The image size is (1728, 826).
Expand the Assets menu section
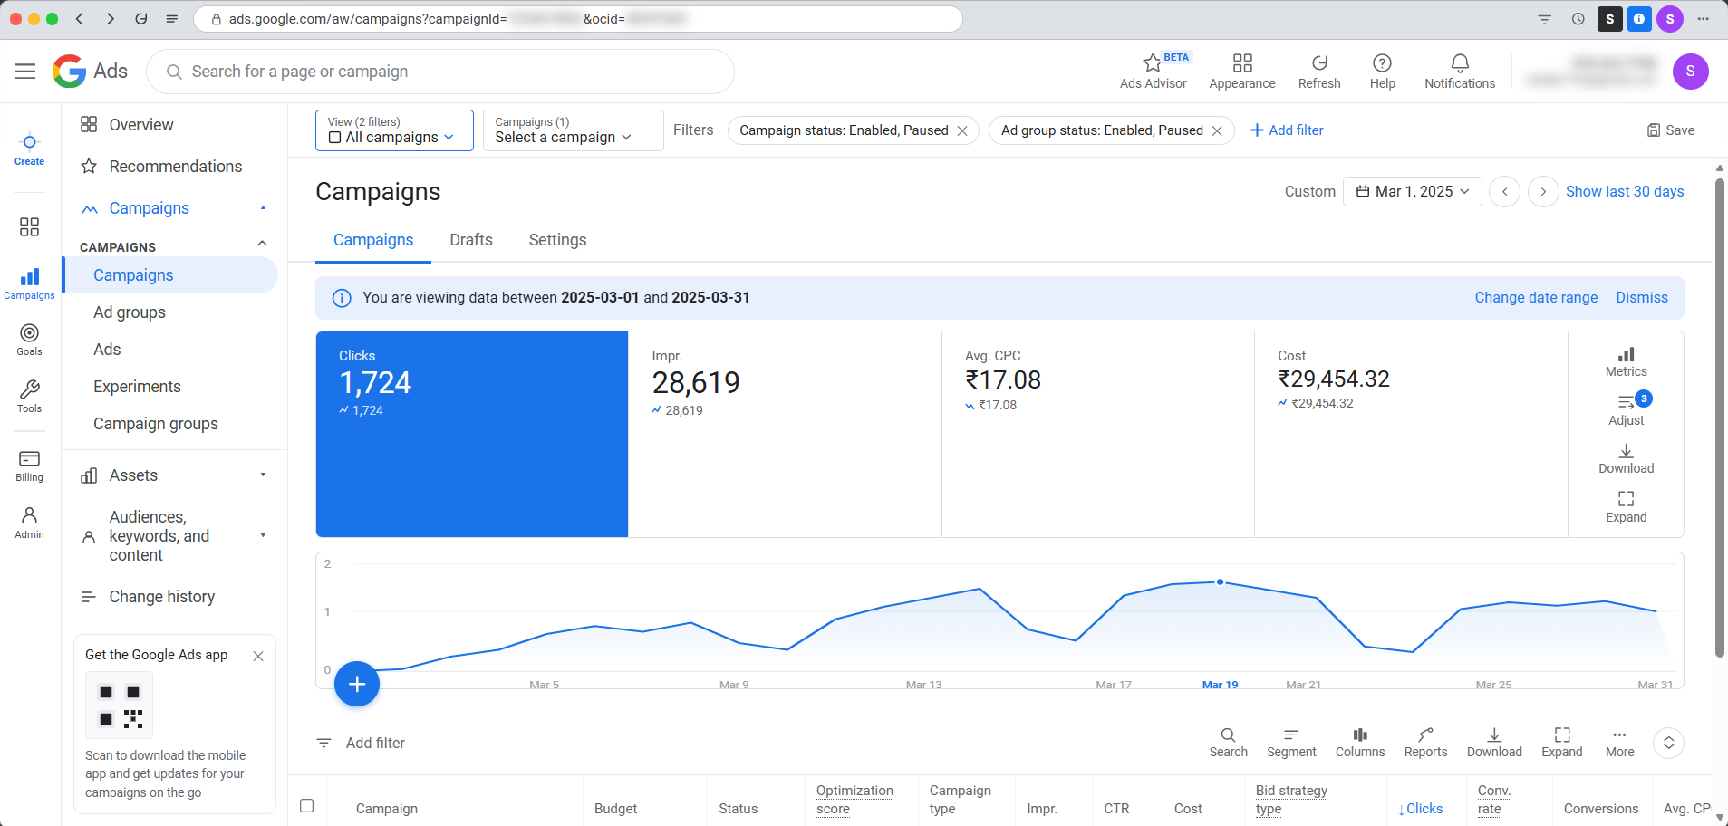(x=263, y=475)
